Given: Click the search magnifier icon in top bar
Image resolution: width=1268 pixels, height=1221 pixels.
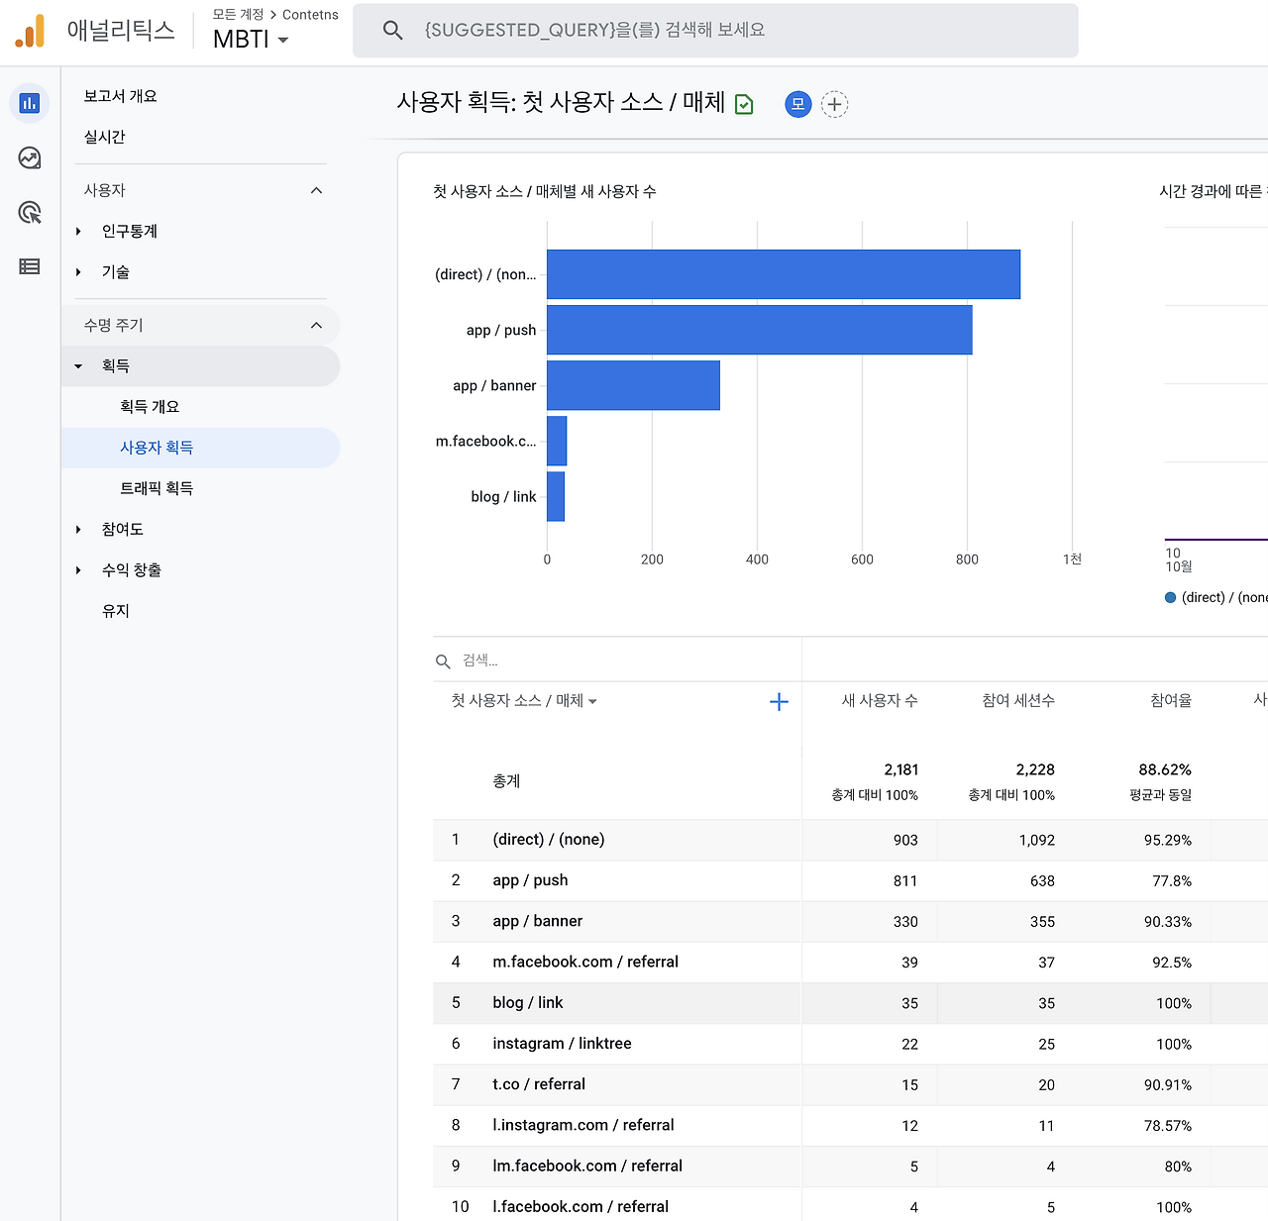Looking at the screenshot, I should pos(393,31).
